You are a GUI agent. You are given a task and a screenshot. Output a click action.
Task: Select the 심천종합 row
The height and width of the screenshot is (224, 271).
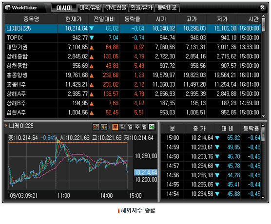tap(133, 66)
